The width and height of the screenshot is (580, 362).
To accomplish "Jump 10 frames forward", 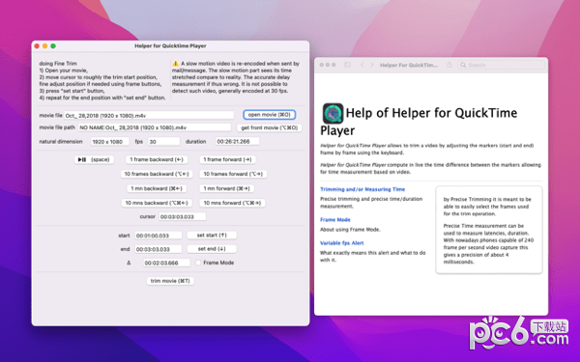I will pos(233,174).
